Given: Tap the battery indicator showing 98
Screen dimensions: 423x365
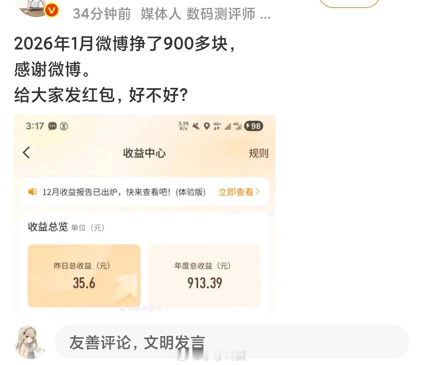Looking at the screenshot, I should (x=253, y=126).
